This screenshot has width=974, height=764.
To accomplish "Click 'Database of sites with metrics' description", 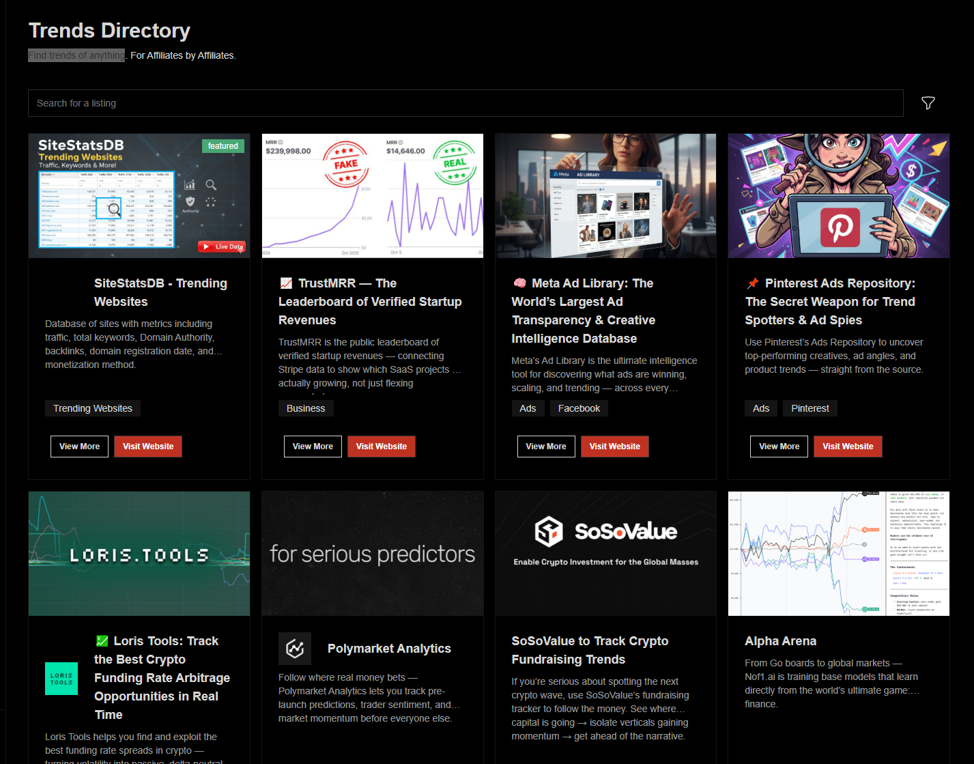I will [134, 344].
